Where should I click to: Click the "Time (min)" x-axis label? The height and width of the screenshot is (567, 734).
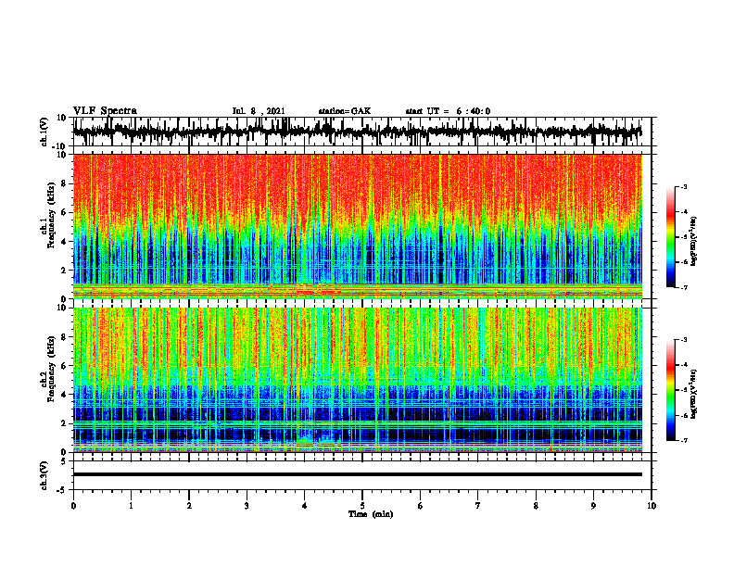click(371, 514)
